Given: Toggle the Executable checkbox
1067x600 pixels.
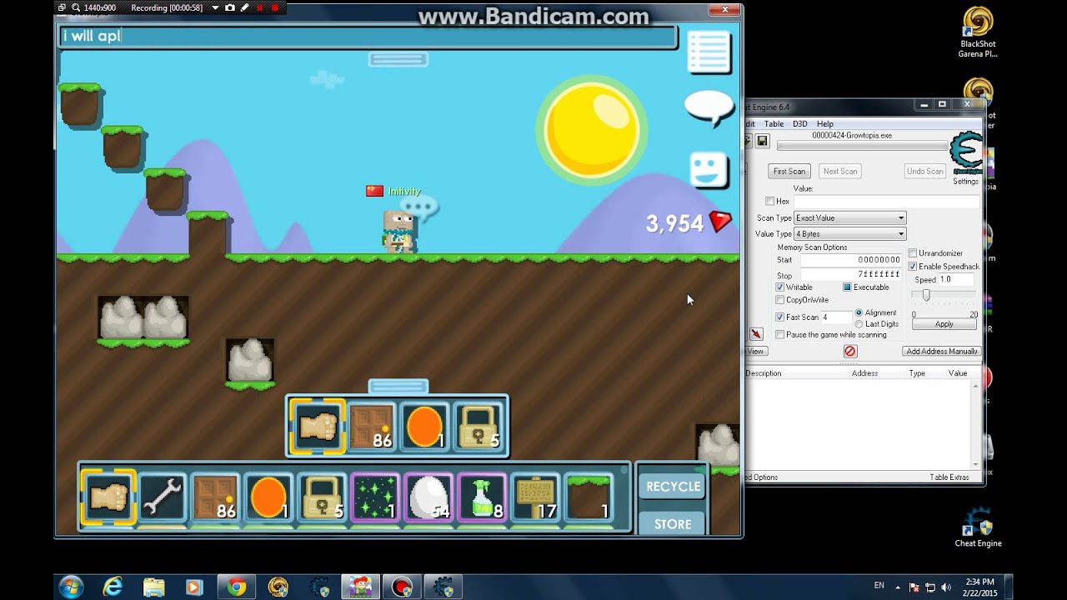Looking at the screenshot, I should click(847, 287).
